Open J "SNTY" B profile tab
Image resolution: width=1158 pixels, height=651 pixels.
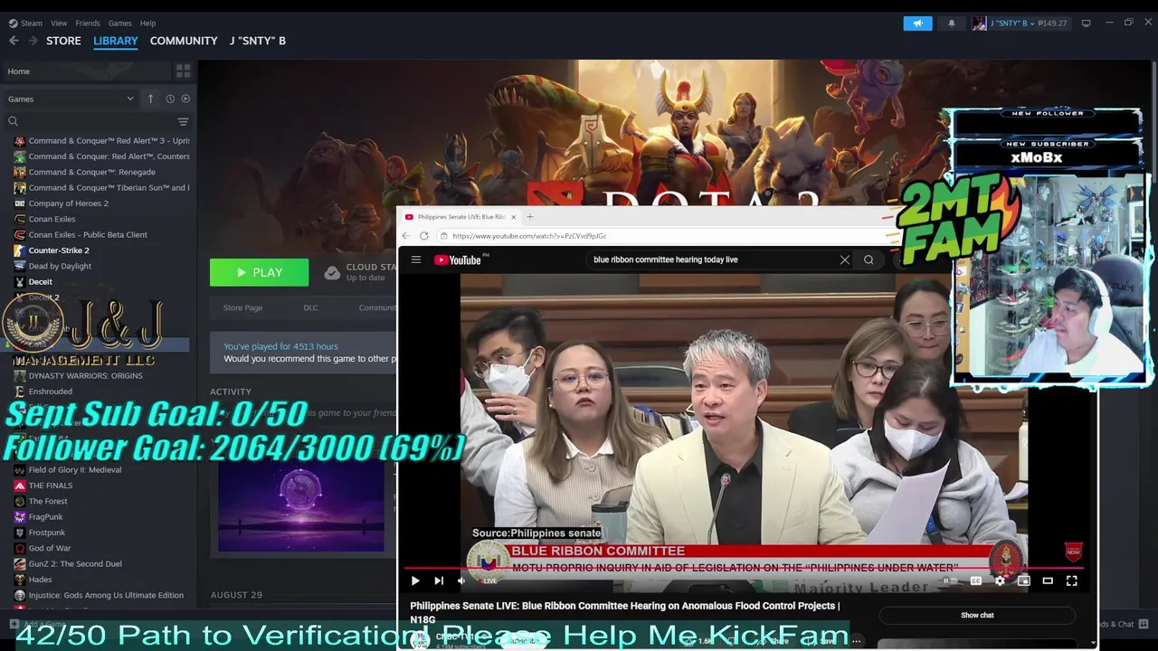[258, 41]
